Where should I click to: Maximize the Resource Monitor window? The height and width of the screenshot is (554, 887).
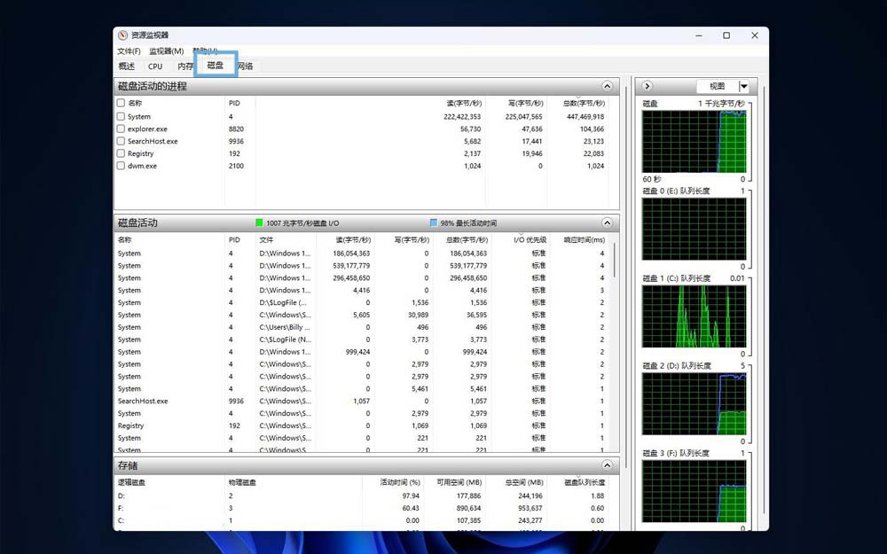pos(726,35)
